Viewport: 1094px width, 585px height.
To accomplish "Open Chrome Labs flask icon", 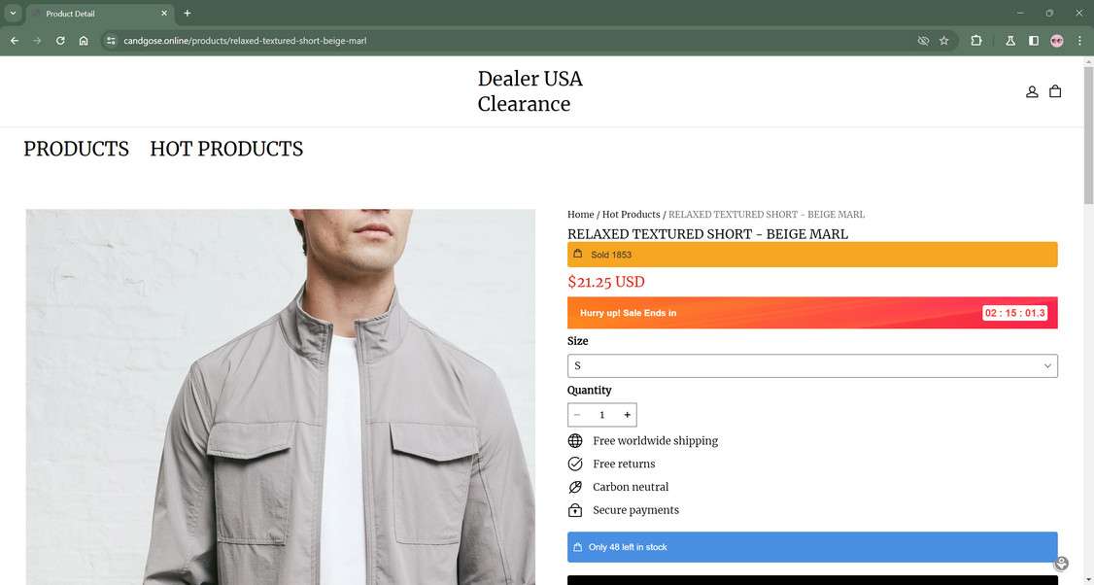I will [x=1010, y=41].
